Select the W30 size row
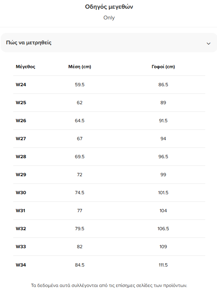The image size is (217, 288). [x=109, y=193]
